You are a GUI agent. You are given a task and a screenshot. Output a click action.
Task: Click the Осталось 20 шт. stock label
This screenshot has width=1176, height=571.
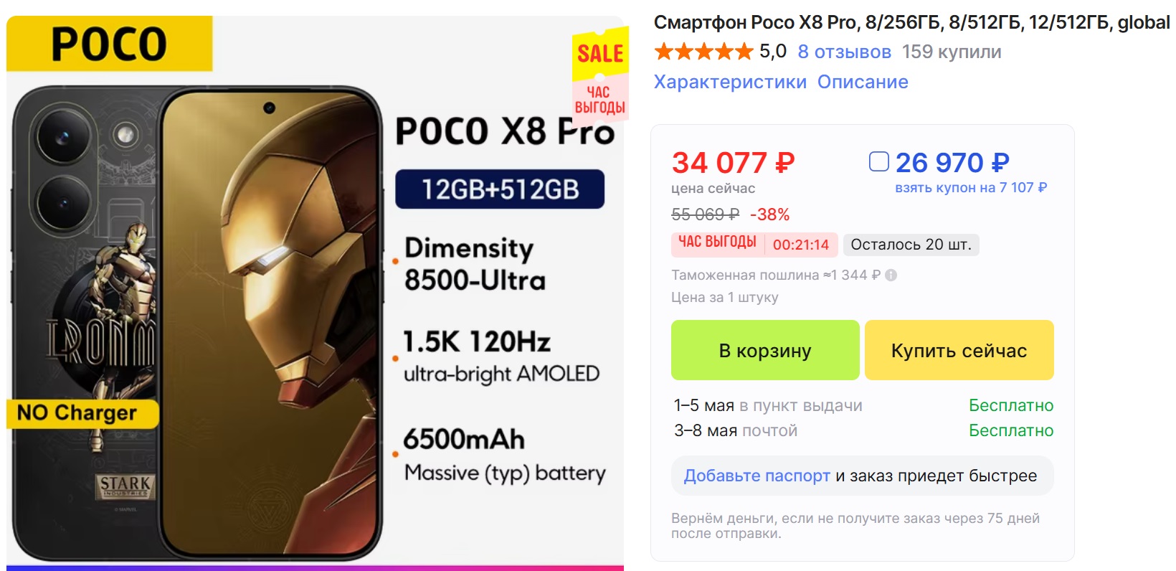coord(911,245)
